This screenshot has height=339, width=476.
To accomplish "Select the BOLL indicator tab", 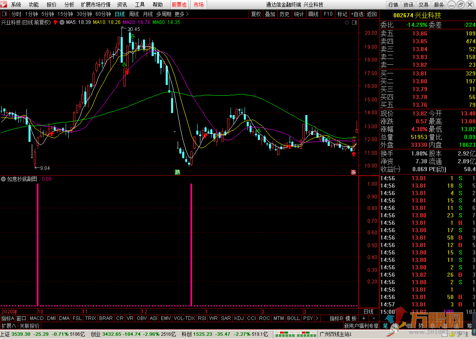I will coord(293,318).
